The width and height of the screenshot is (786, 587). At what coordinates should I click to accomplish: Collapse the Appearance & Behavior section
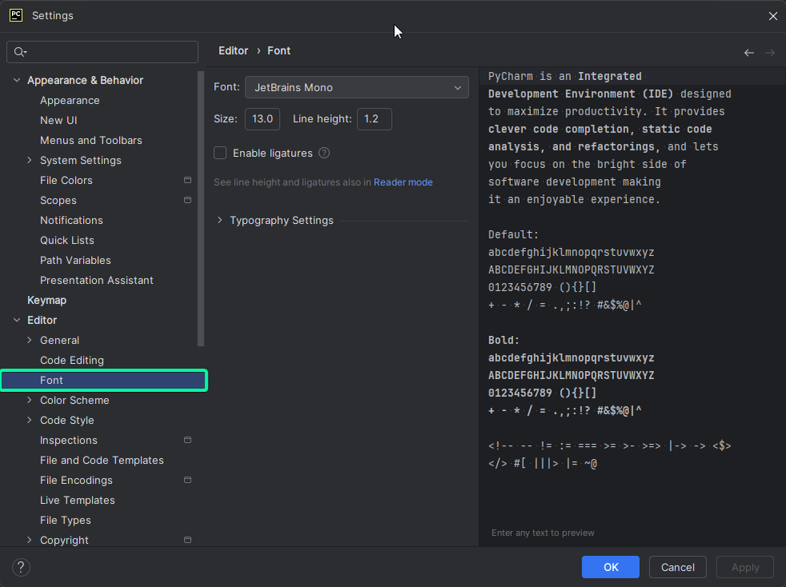click(17, 80)
